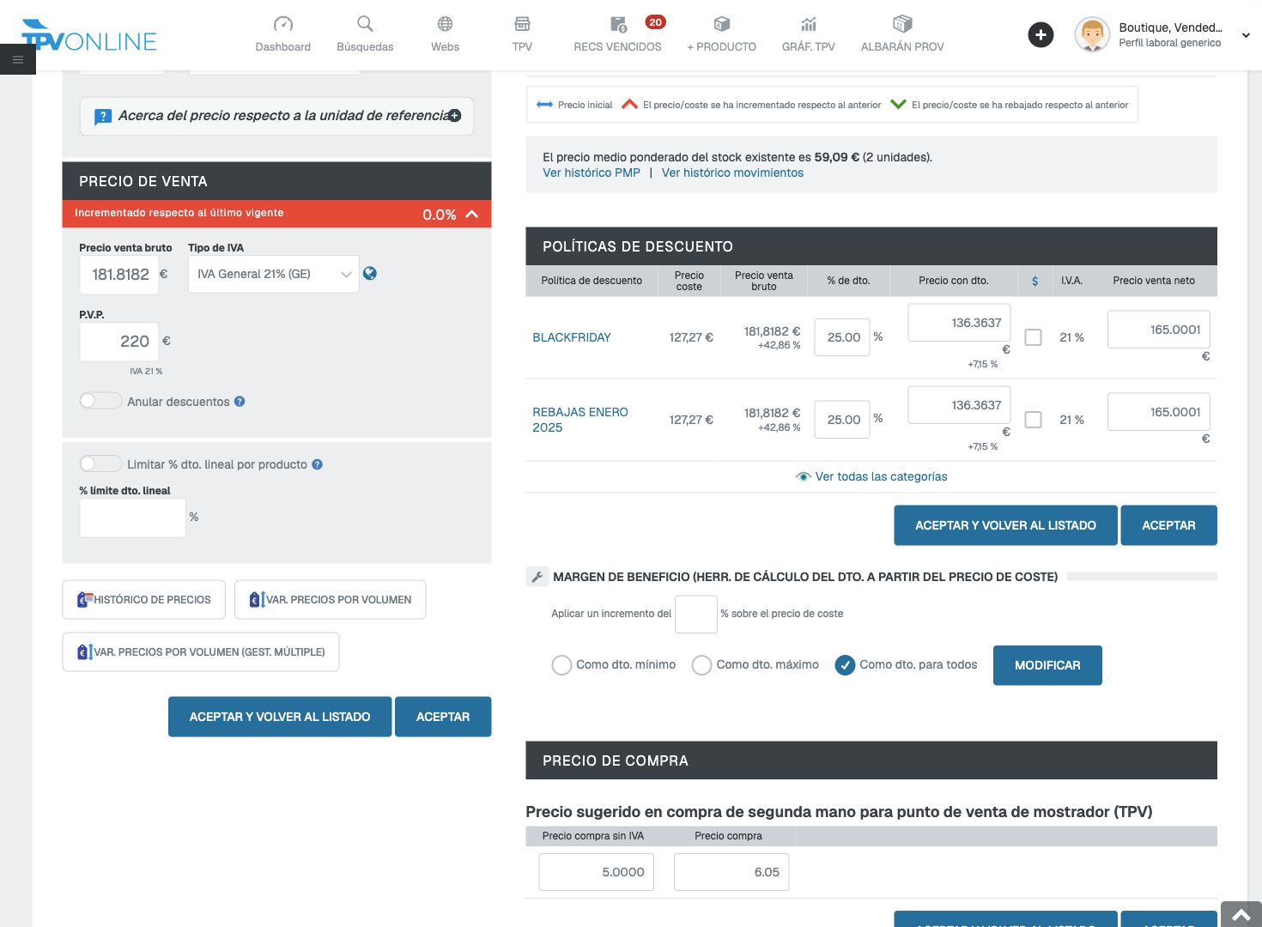Open Ver histórico movimientos link
Screen dimensions: 1262x927
coord(732,173)
